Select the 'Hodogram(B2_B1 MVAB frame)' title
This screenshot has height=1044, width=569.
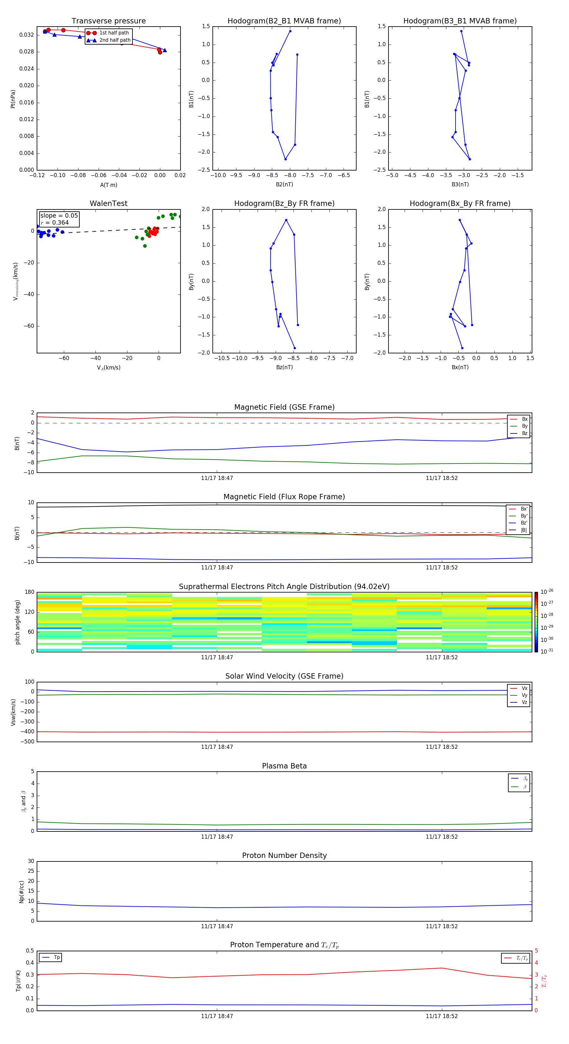284,21
